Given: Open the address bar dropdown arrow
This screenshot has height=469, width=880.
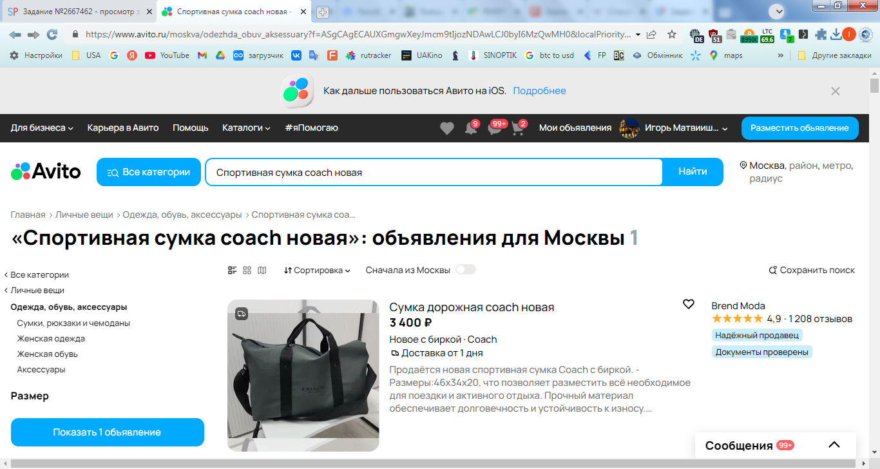Looking at the screenshot, I should 638,34.
